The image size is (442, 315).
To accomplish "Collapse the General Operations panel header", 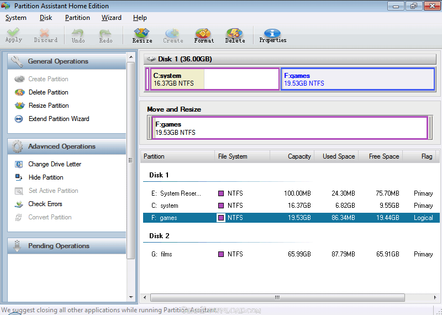I will (x=67, y=61).
